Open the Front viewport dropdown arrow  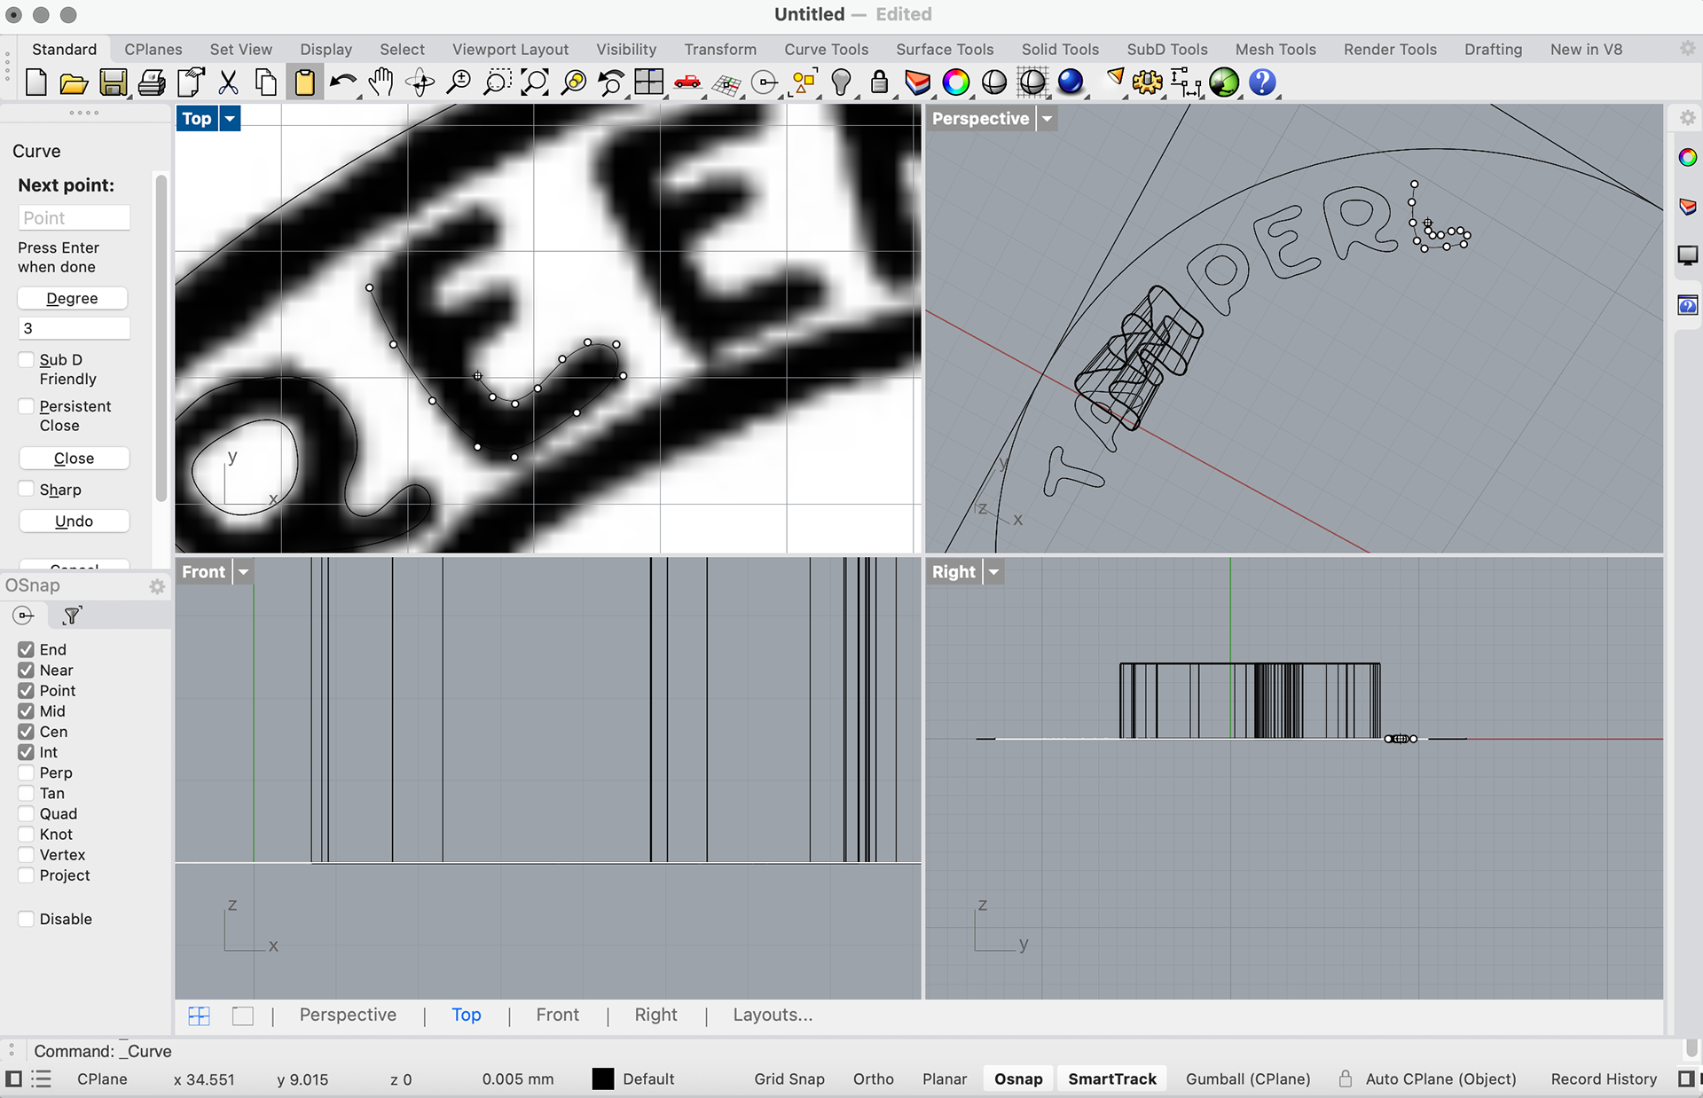point(243,571)
